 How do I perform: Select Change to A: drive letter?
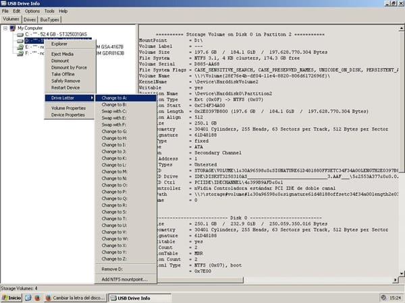[x=115, y=98]
